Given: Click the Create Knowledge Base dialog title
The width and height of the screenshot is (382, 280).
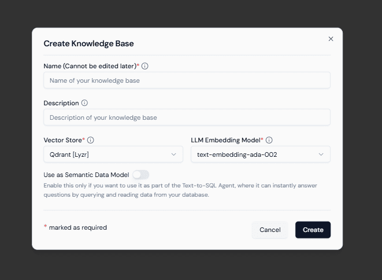Looking at the screenshot, I should tap(88, 43).
